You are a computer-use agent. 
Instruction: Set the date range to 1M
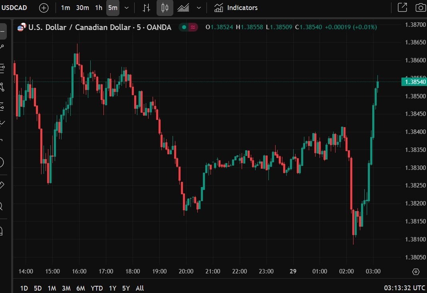pos(52,288)
